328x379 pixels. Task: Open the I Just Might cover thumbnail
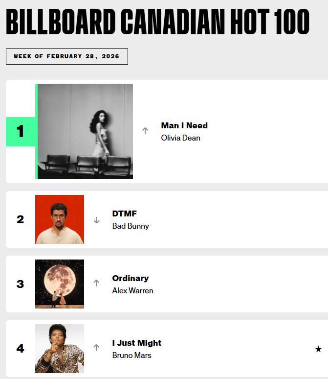point(60,349)
